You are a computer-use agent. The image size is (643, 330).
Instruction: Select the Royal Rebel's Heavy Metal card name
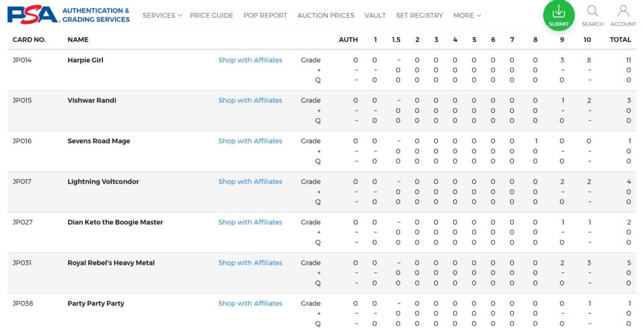pyautogui.click(x=111, y=263)
